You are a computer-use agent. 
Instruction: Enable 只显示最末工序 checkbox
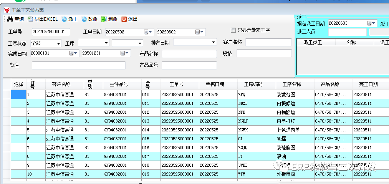pos(233,30)
